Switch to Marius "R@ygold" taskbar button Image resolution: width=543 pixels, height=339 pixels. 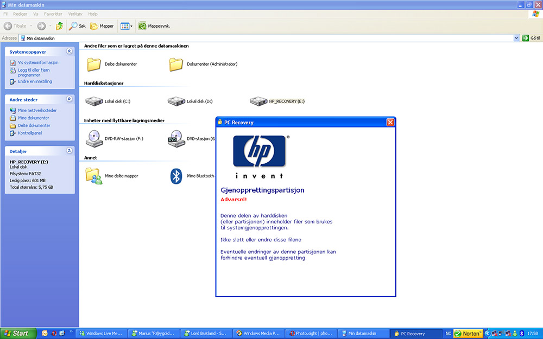coord(154,334)
